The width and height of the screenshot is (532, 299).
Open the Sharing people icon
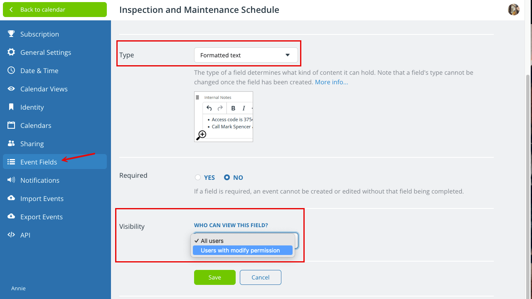(11, 144)
